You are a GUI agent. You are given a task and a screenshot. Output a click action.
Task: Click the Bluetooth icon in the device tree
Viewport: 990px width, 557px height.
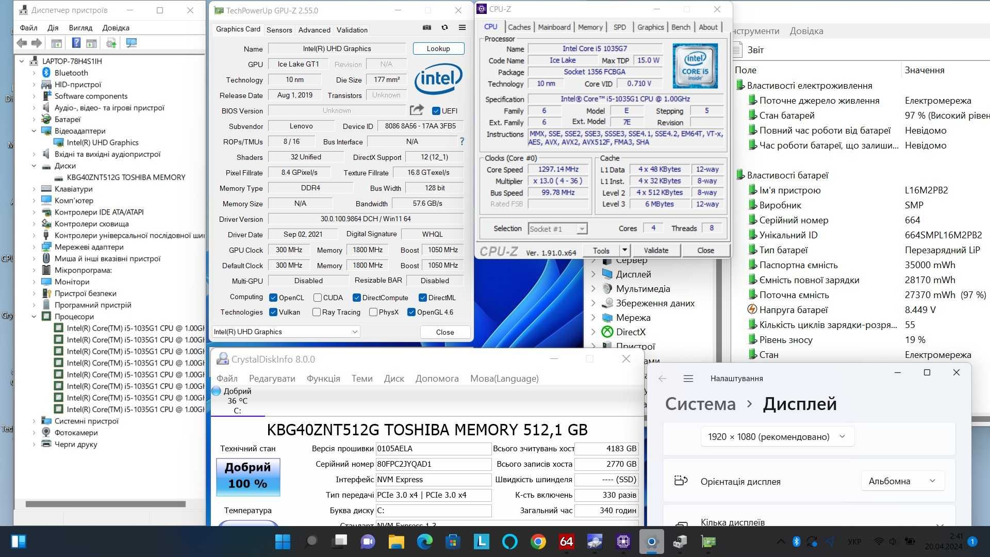46,73
